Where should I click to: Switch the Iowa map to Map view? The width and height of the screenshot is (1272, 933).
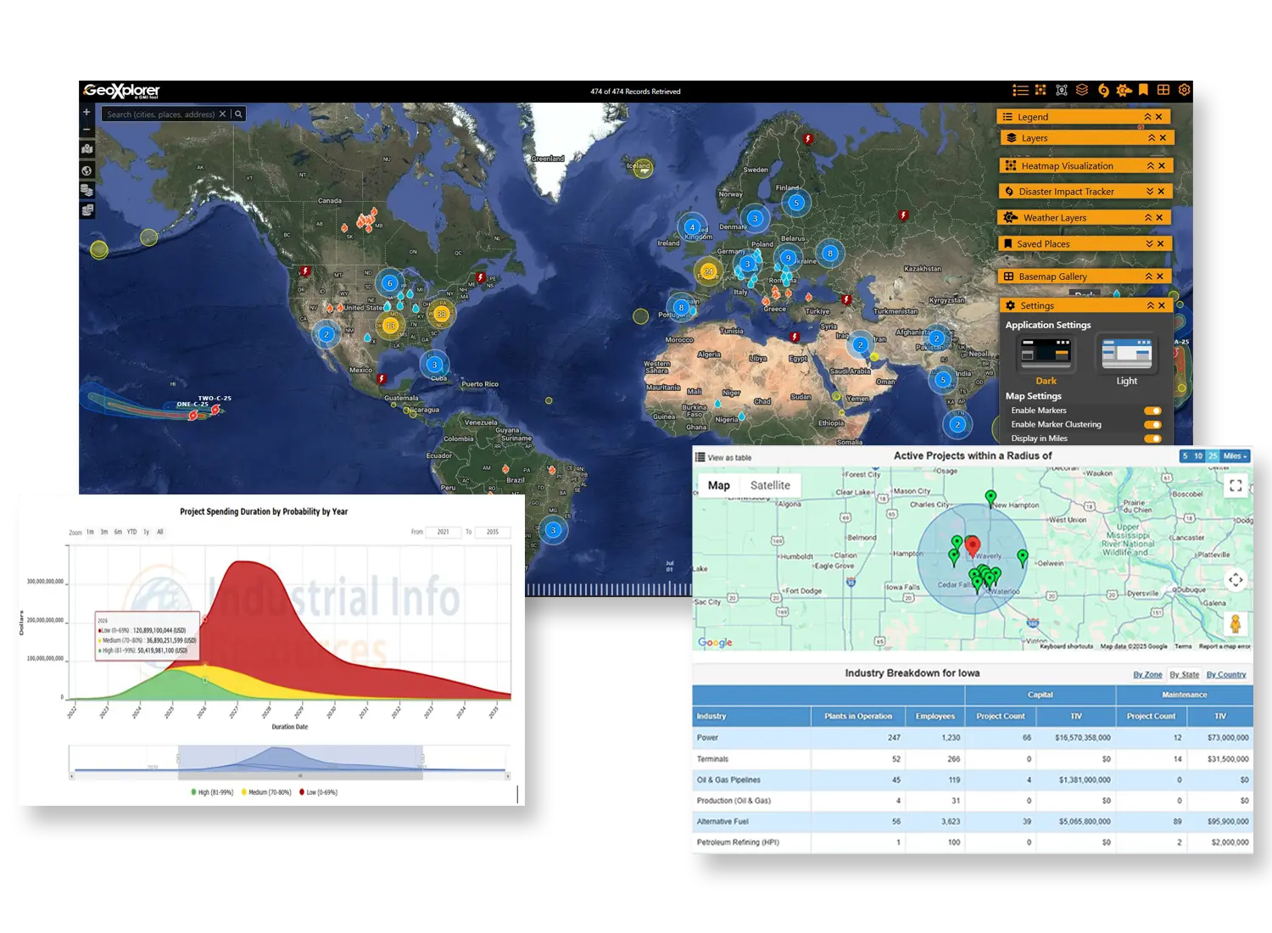coord(719,485)
